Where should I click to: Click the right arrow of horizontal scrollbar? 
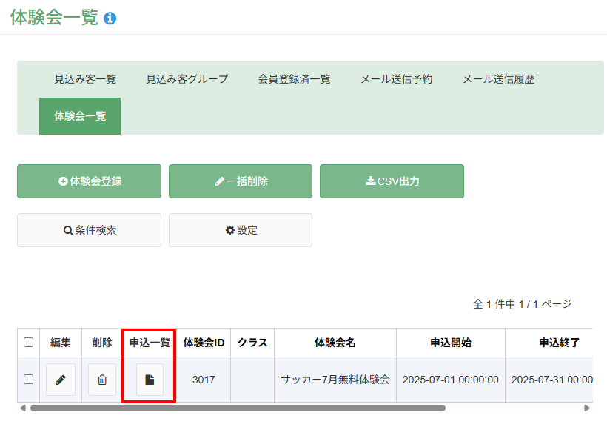click(587, 408)
